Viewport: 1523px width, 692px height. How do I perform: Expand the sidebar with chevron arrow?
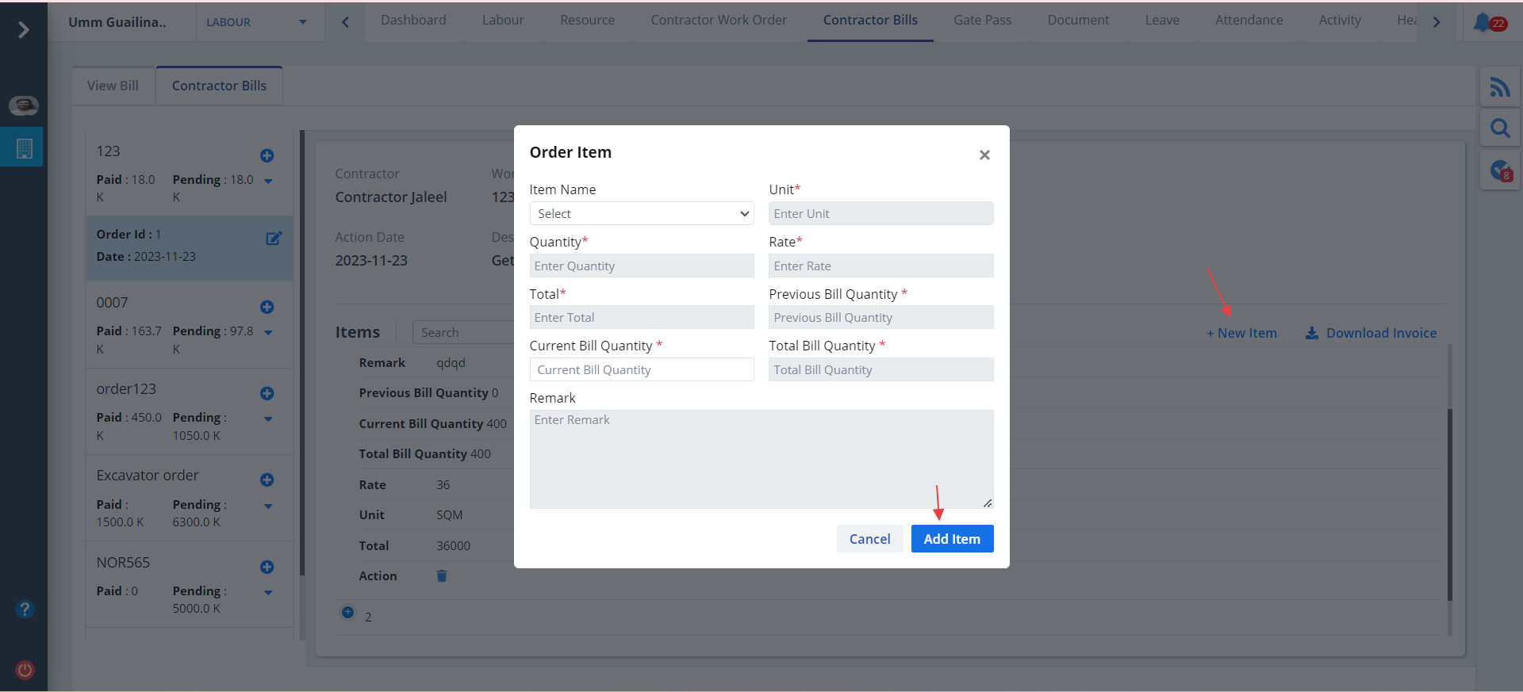24,30
